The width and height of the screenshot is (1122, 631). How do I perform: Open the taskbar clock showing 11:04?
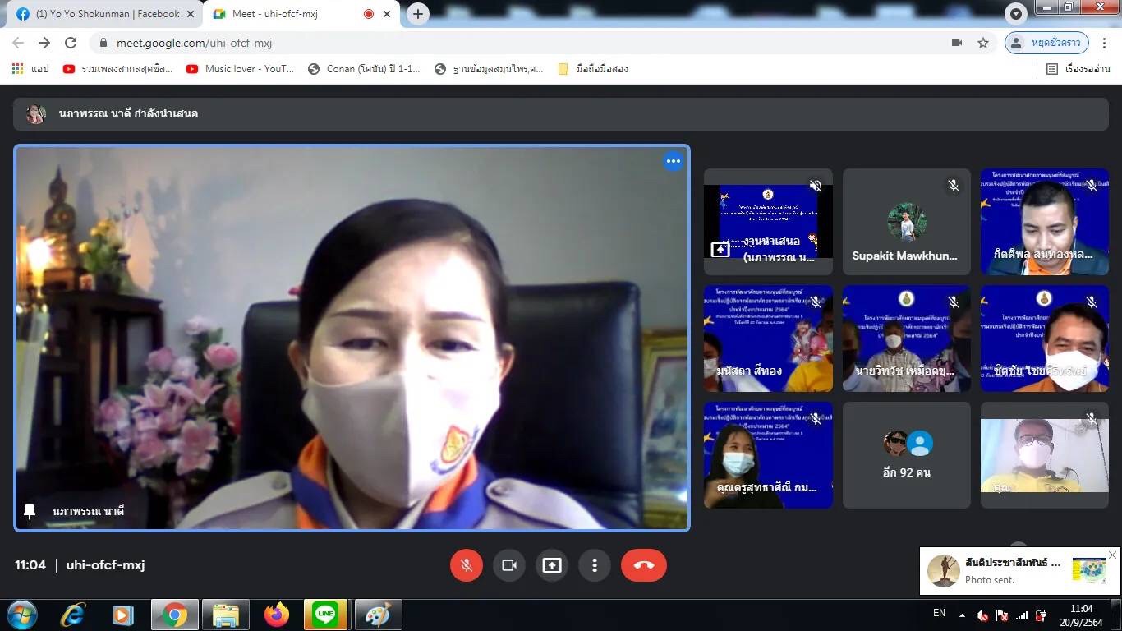coord(1081,615)
